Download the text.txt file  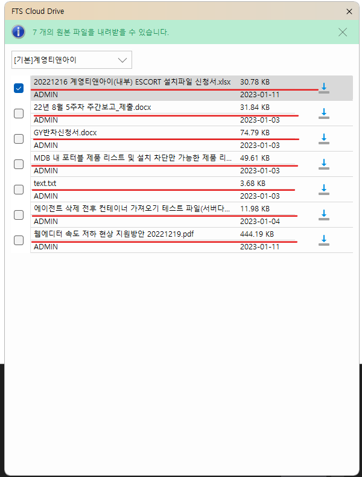(x=324, y=190)
